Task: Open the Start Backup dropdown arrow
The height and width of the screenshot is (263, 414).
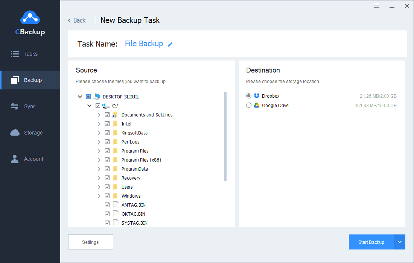Action: coord(400,242)
